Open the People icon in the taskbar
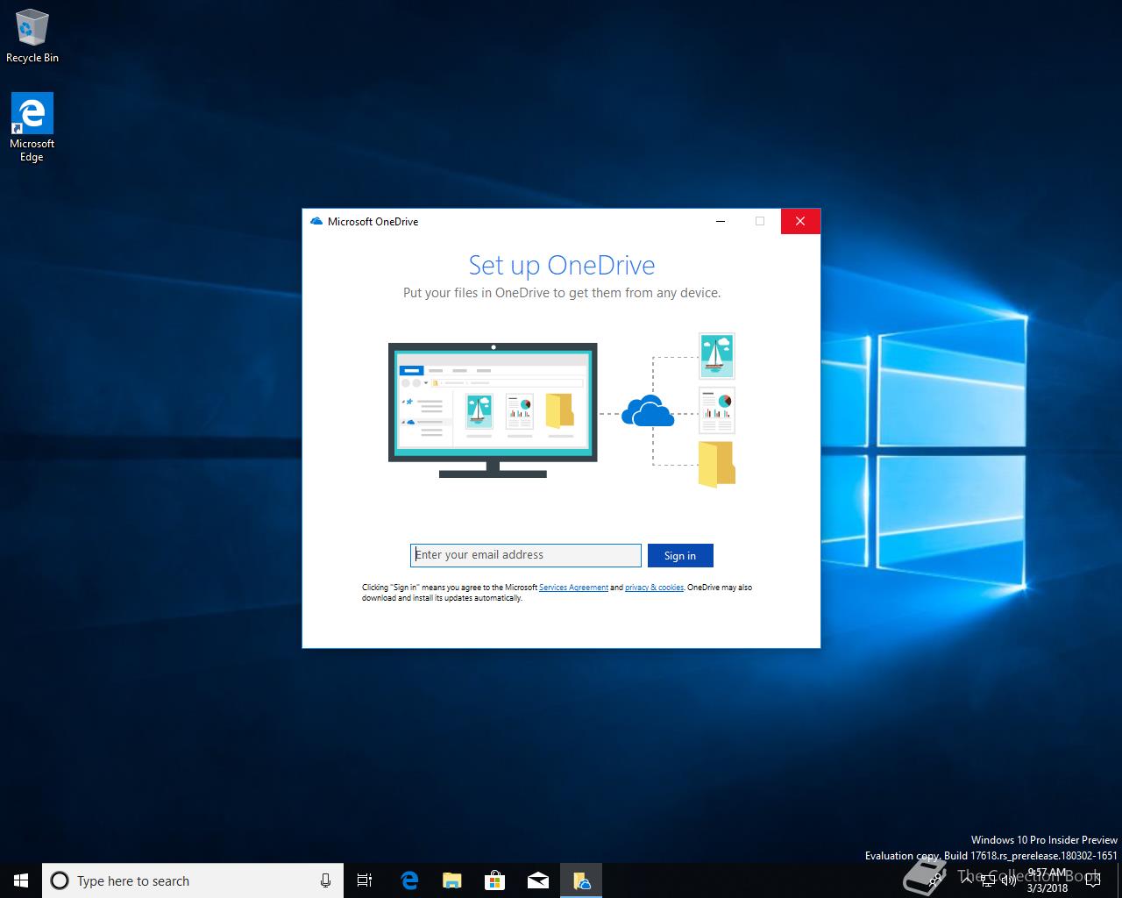 tap(934, 880)
